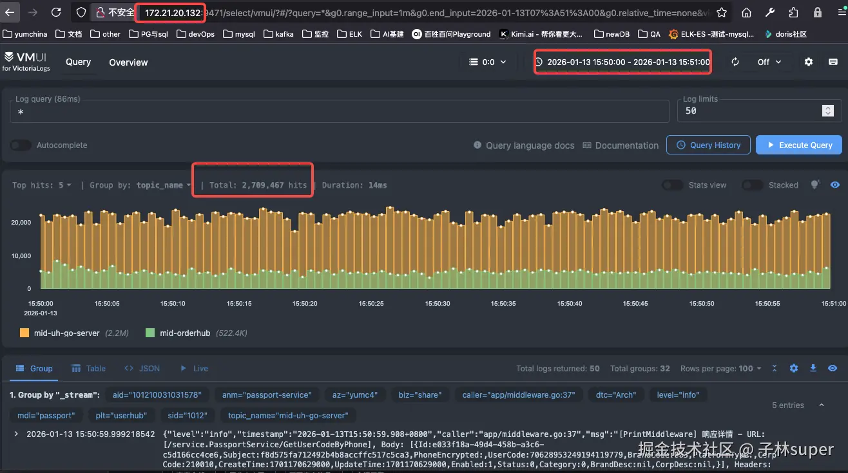Screen dimensions: 848x473
Task: Enable the Autocomplete switch
Action: [x=21, y=145]
